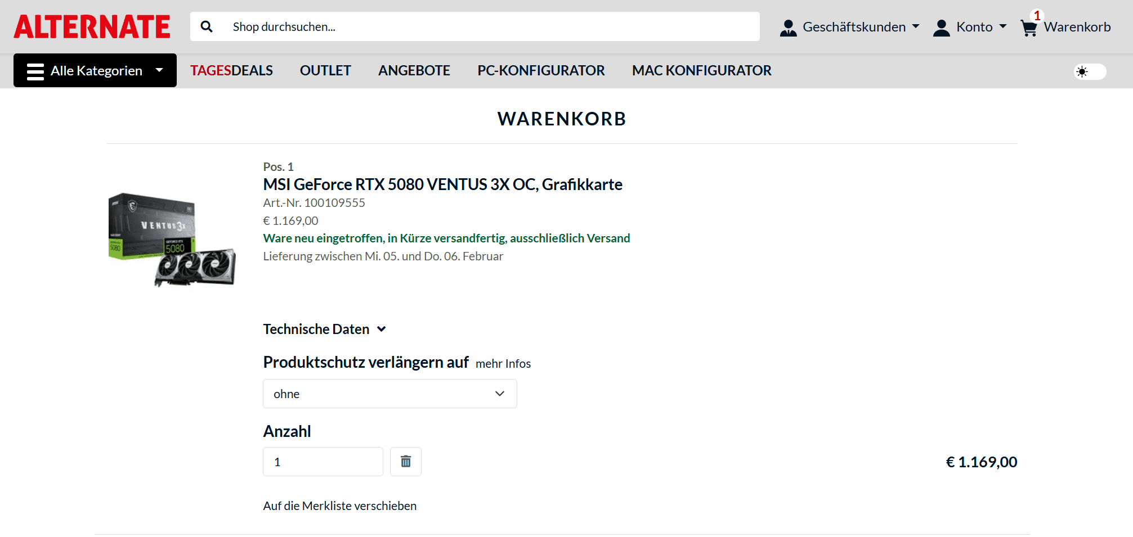Click the hamburger menu icon

(35, 71)
